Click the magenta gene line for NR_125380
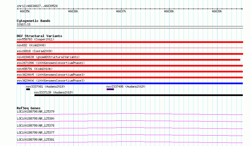Screen dimensions: 251x146 130,121
